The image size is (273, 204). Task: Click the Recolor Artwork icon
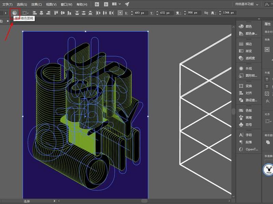15,13
